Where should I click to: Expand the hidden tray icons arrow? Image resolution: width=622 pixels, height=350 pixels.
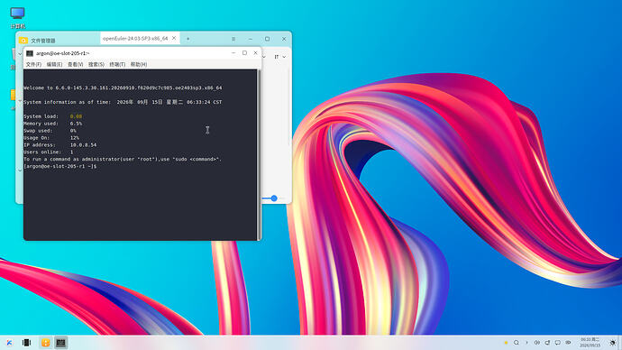point(526,343)
